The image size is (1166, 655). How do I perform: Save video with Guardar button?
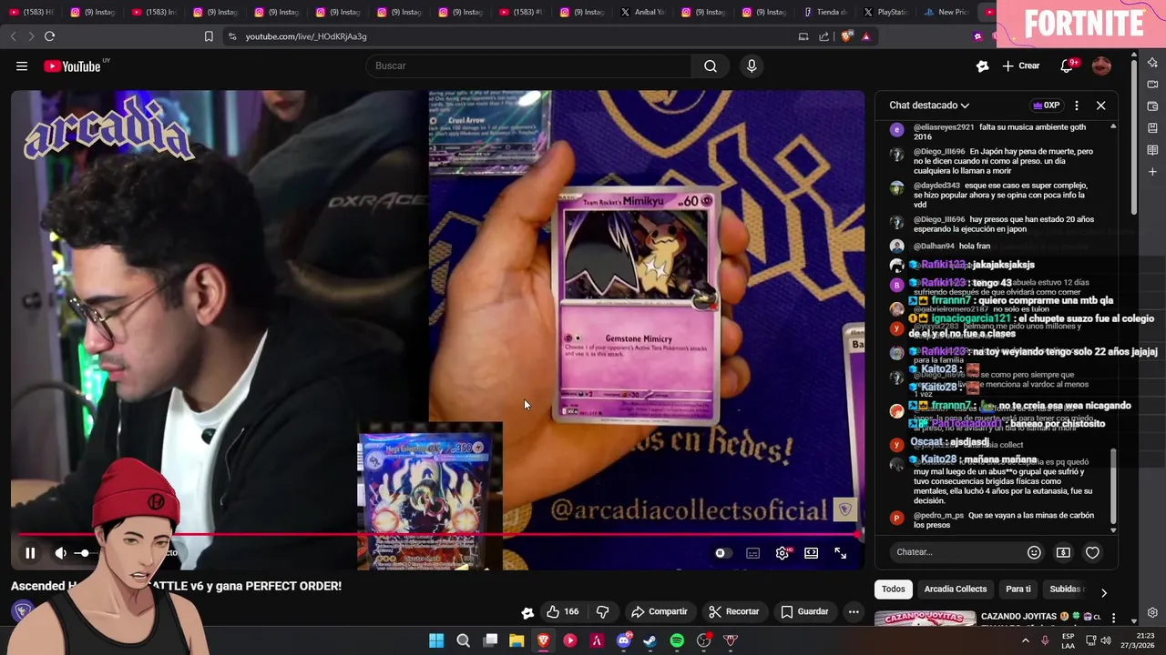pos(804,611)
